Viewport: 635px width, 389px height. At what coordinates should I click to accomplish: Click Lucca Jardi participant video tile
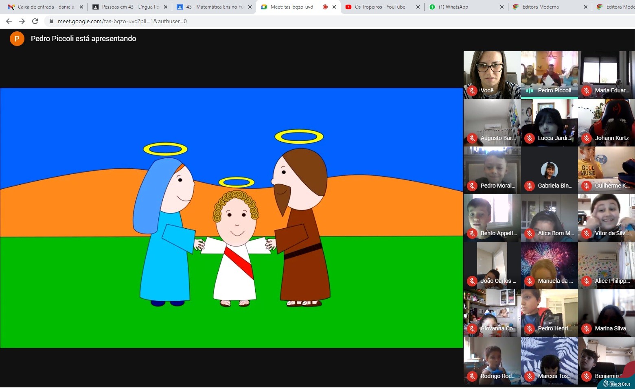click(549, 122)
